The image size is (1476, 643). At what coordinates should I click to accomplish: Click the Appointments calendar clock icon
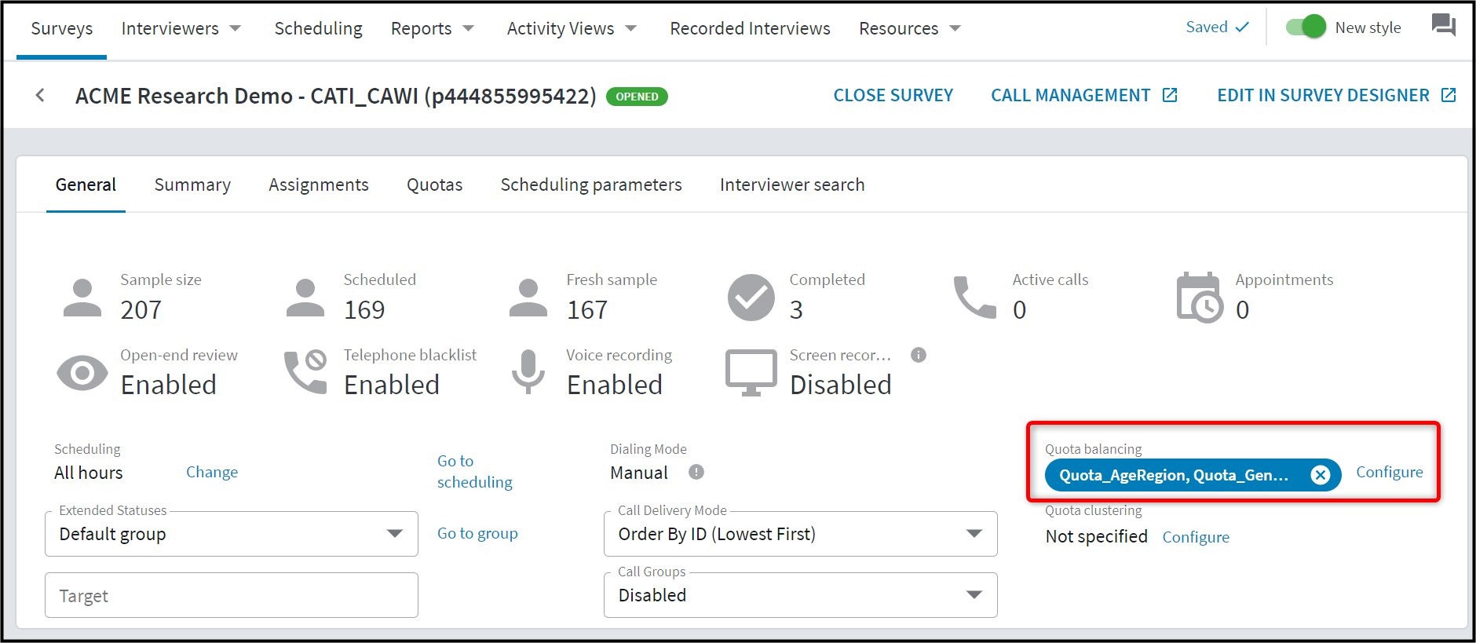tap(1199, 298)
